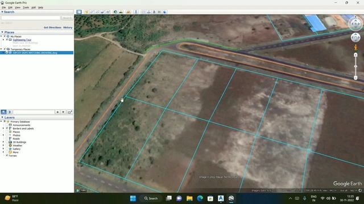Move selected place down in list

[x=63, y=112]
